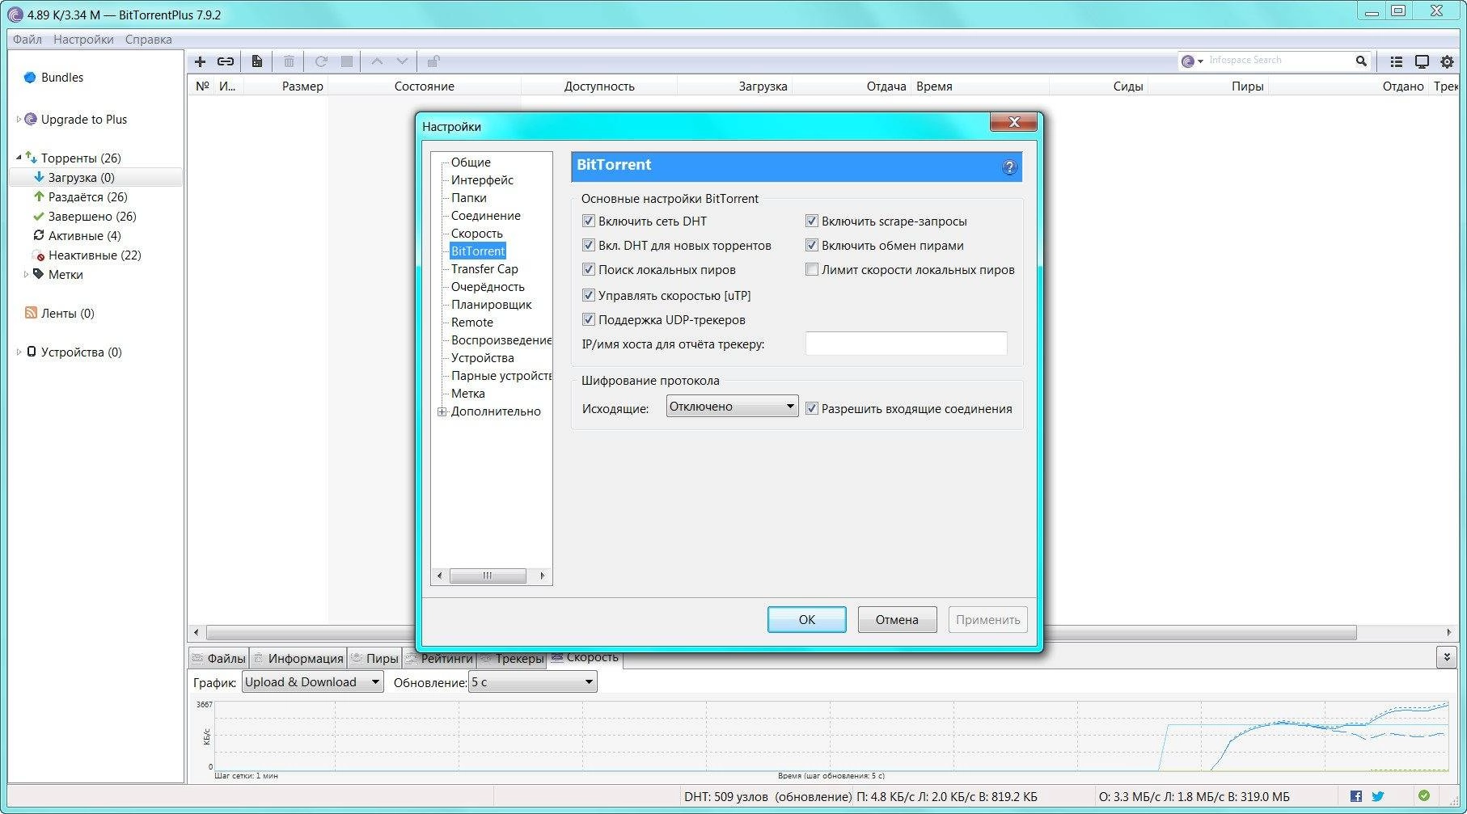Image resolution: width=1467 pixels, height=814 pixels.
Task: Click the IP/имя хоста input field
Action: (x=906, y=344)
